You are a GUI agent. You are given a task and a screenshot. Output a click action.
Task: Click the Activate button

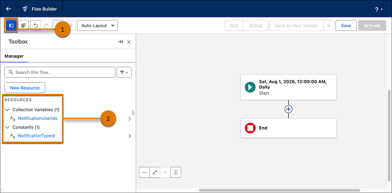pos(372,26)
